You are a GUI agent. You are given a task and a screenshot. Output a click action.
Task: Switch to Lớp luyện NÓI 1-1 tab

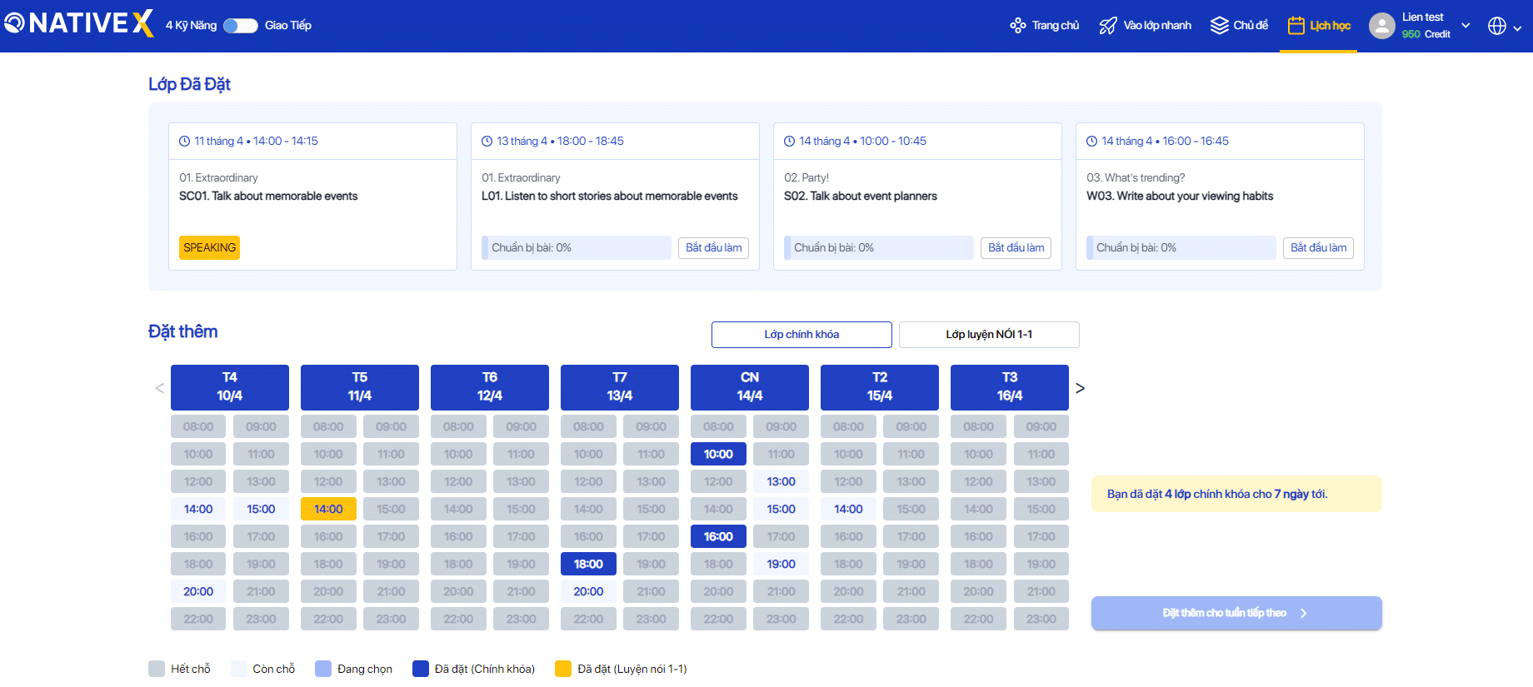tap(988, 335)
